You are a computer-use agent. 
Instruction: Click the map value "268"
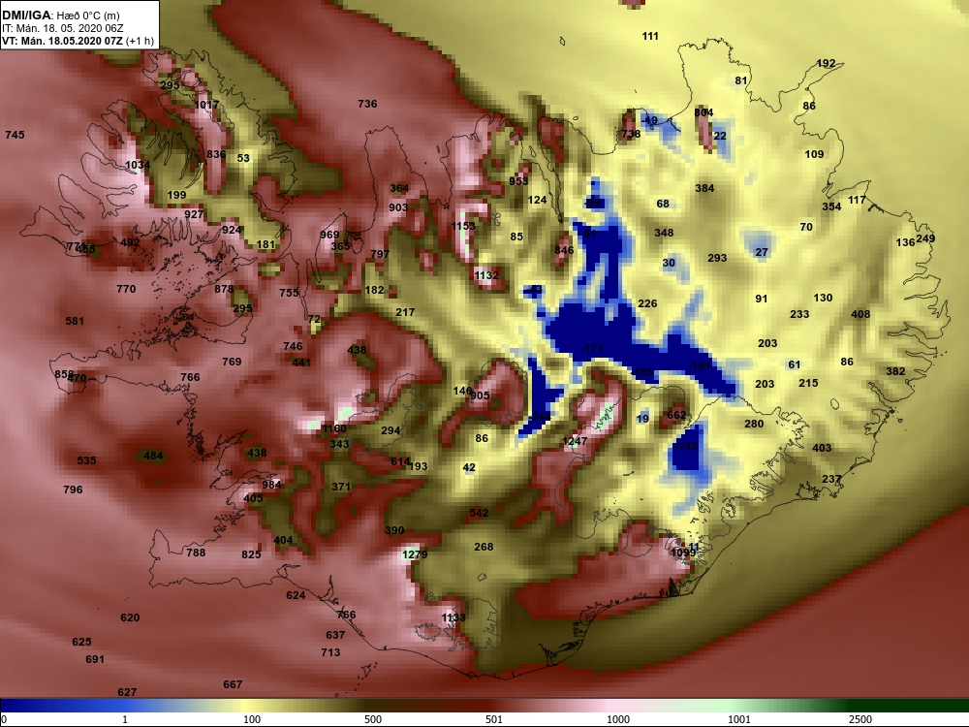[x=484, y=547]
